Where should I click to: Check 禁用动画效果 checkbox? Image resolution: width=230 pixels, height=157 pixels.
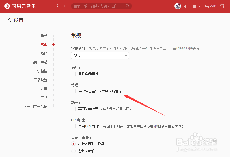tap(73, 109)
